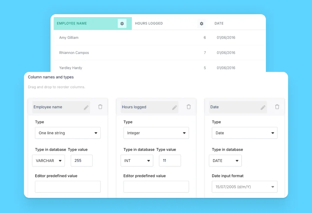This screenshot has height=213, width=312.
Task: Open the Hours Logged column settings gear
Action: [x=201, y=23]
